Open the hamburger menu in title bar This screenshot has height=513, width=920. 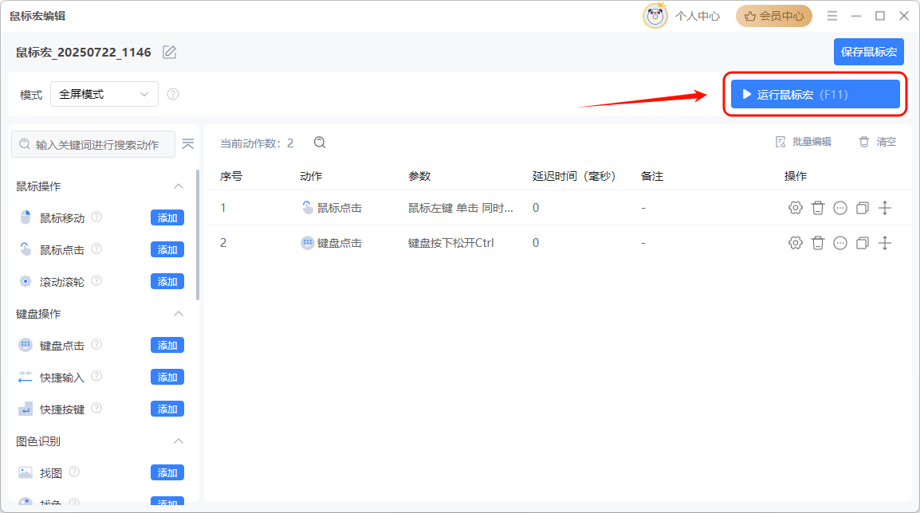point(832,16)
